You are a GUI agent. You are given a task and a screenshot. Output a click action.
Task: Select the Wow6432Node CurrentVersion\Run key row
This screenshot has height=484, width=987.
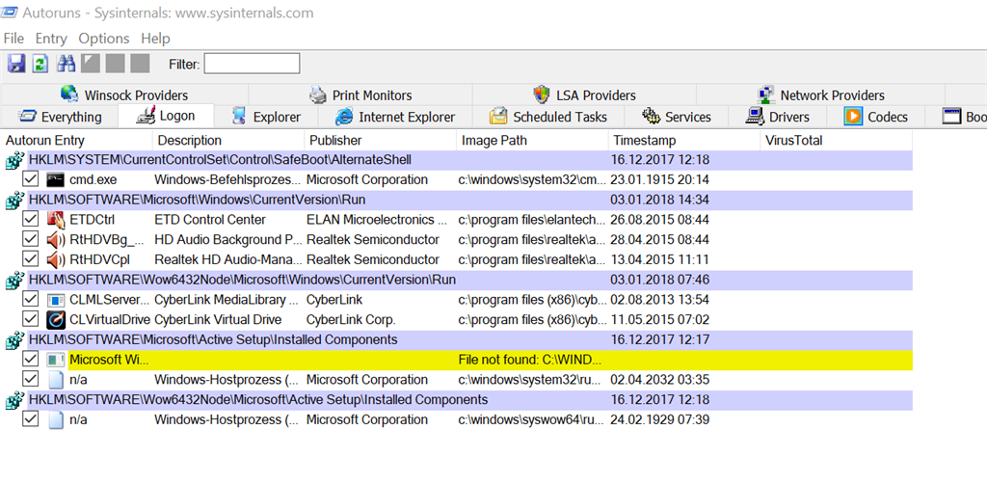tap(470, 280)
